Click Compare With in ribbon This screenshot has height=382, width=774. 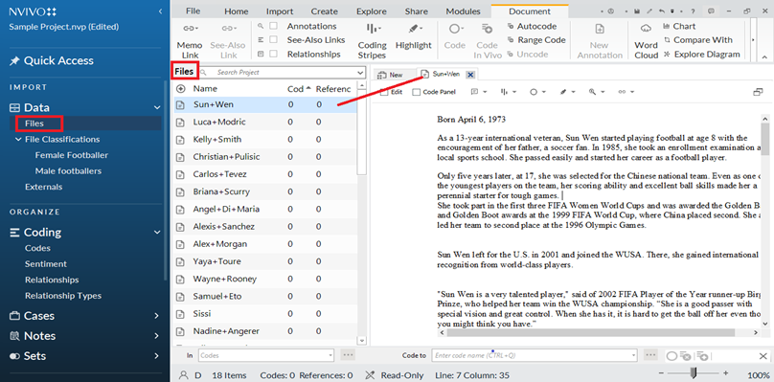(x=698, y=40)
